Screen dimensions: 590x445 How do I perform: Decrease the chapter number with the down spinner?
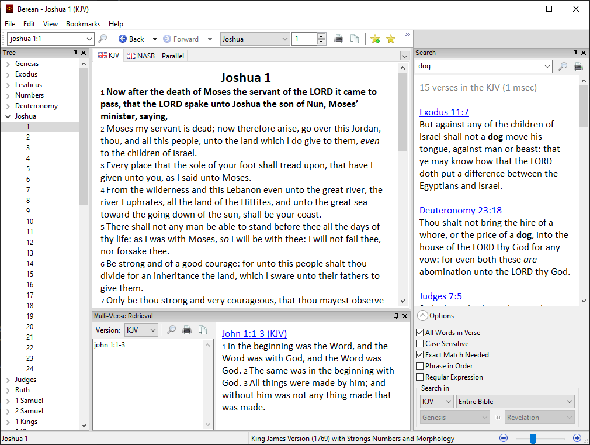pos(321,42)
